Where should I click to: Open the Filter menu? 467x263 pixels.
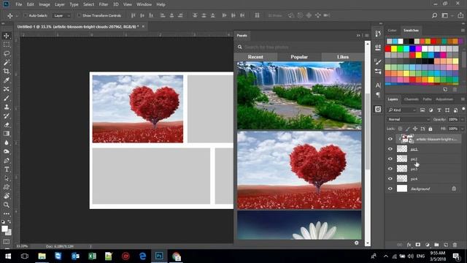tap(104, 4)
